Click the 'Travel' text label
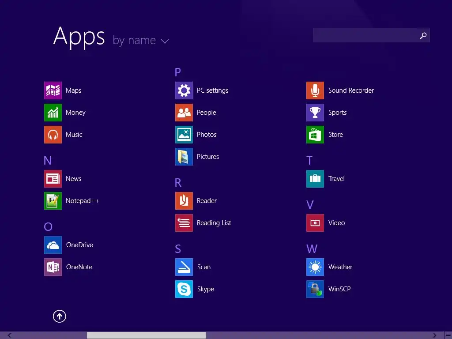Image resolution: width=452 pixels, height=339 pixels. [x=336, y=179]
